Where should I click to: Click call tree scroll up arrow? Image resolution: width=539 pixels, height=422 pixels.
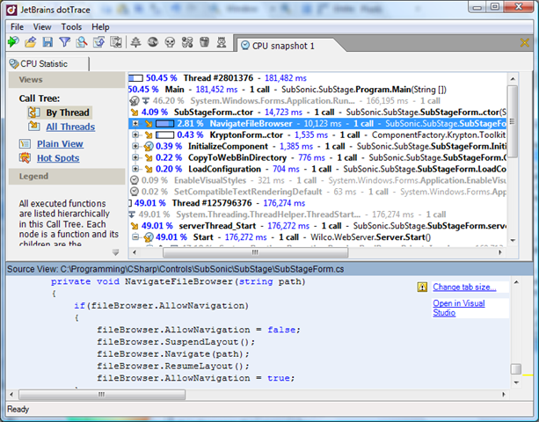click(x=513, y=79)
